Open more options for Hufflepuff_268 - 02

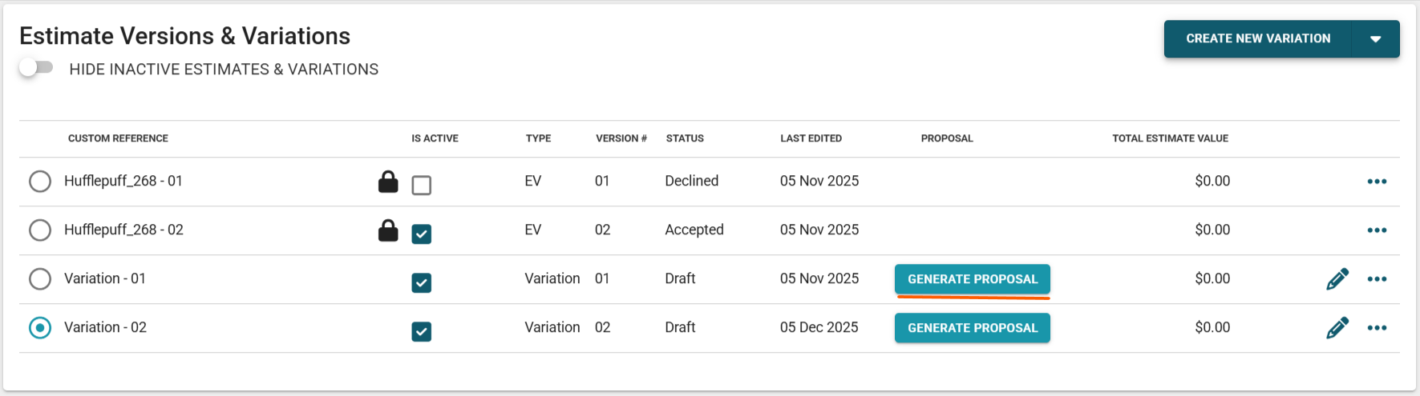coord(1377,230)
